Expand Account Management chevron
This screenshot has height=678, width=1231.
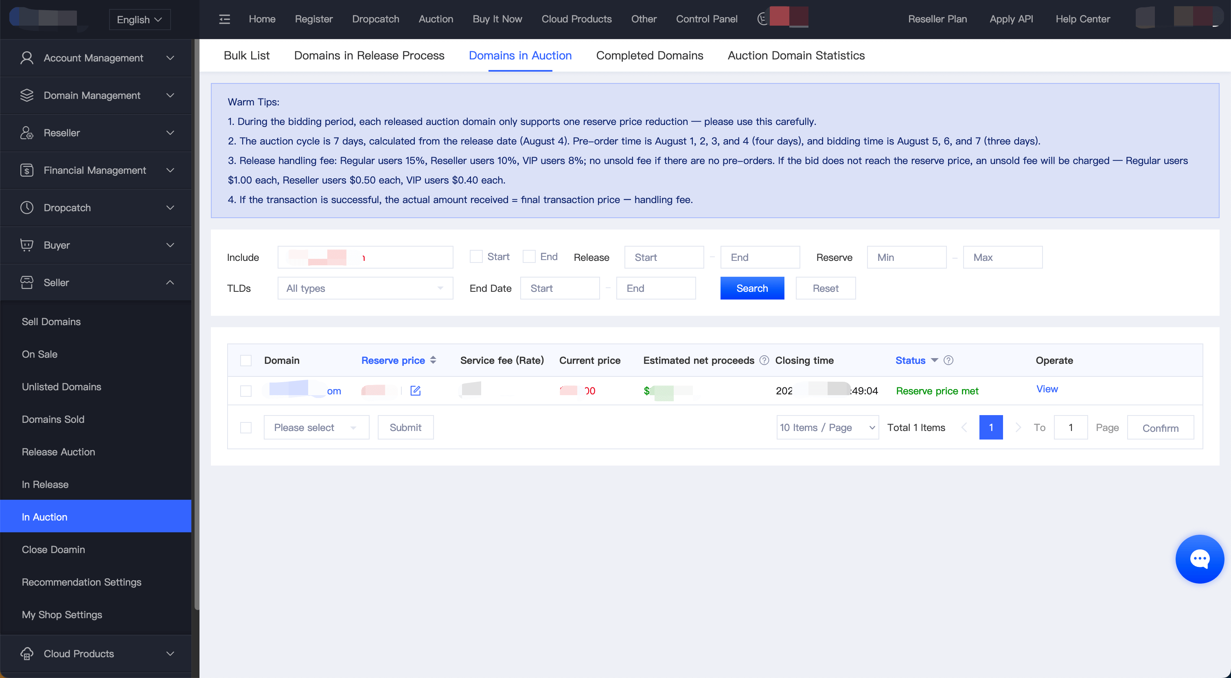pyautogui.click(x=170, y=58)
